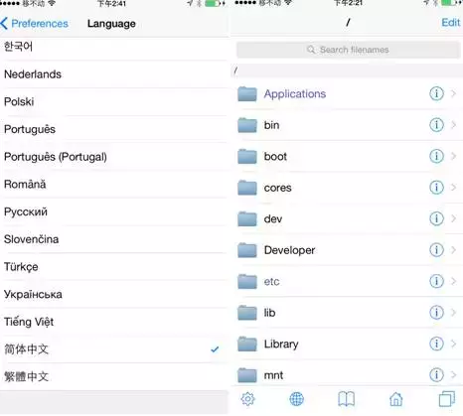Open the settings gear in bottom toolbar
Screen dimensions: 463x416
click(x=247, y=399)
